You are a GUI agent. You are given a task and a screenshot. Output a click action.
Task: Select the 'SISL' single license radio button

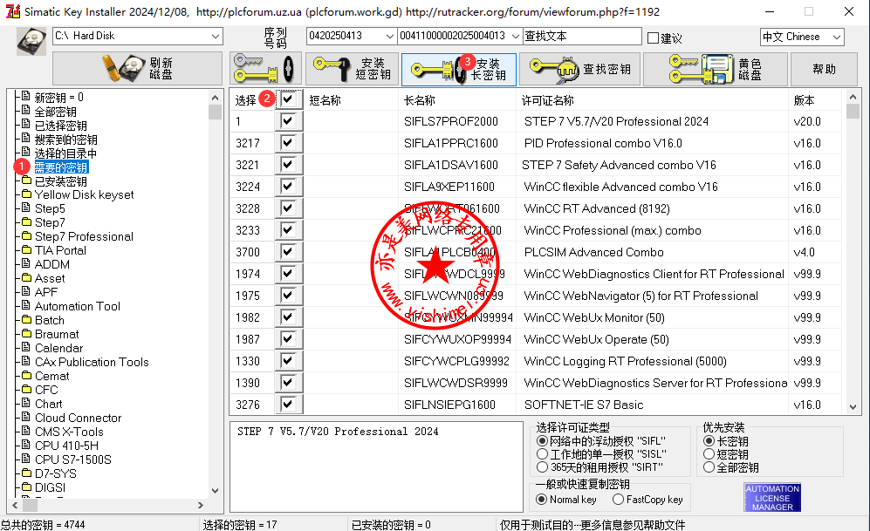click(x=542, y=454)
